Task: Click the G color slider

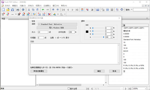Action: click(x=98, y=31)
